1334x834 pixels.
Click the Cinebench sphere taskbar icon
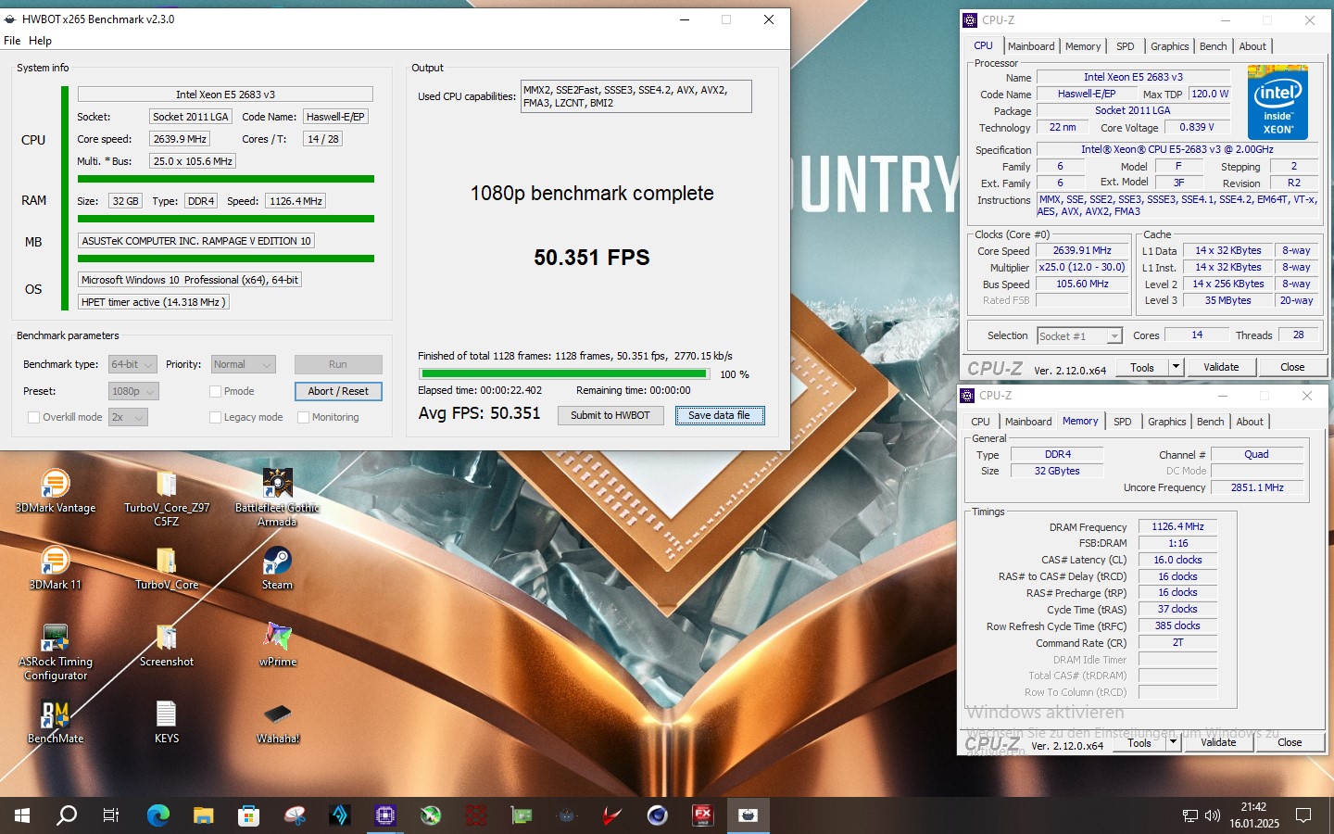[x=658, y=815]
